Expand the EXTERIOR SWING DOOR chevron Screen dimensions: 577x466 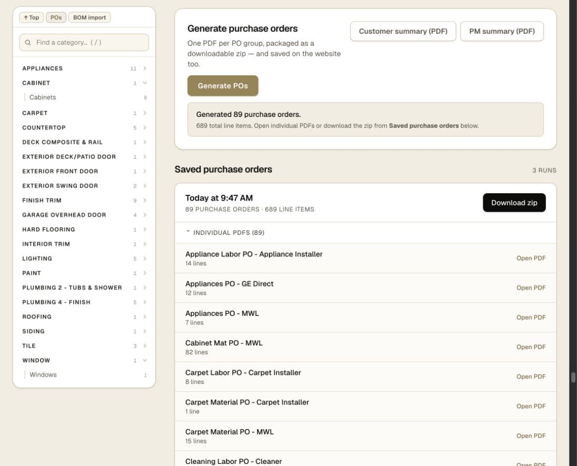145,185
